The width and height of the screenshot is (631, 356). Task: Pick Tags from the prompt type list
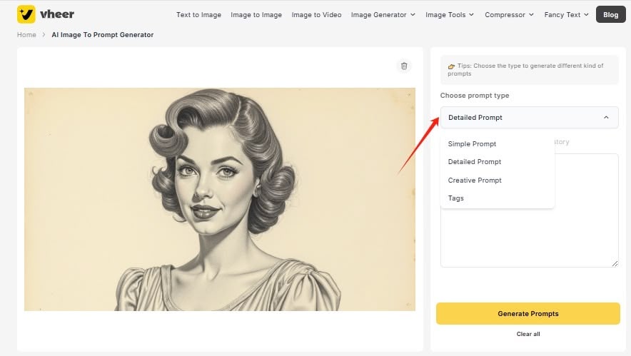pyautogui.click(x=456, y=198)
